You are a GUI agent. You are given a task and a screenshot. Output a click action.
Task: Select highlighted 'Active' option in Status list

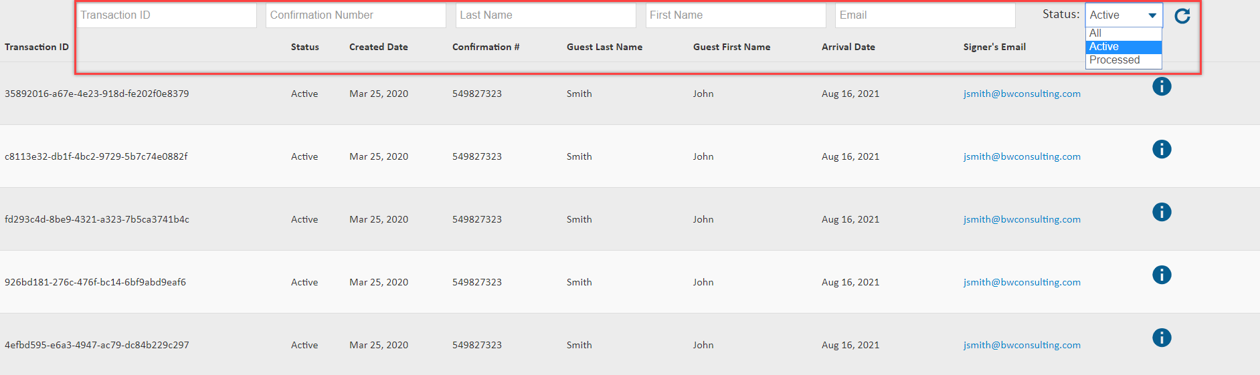tap(1123, 47)
